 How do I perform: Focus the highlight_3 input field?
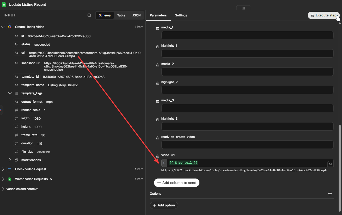247,126
